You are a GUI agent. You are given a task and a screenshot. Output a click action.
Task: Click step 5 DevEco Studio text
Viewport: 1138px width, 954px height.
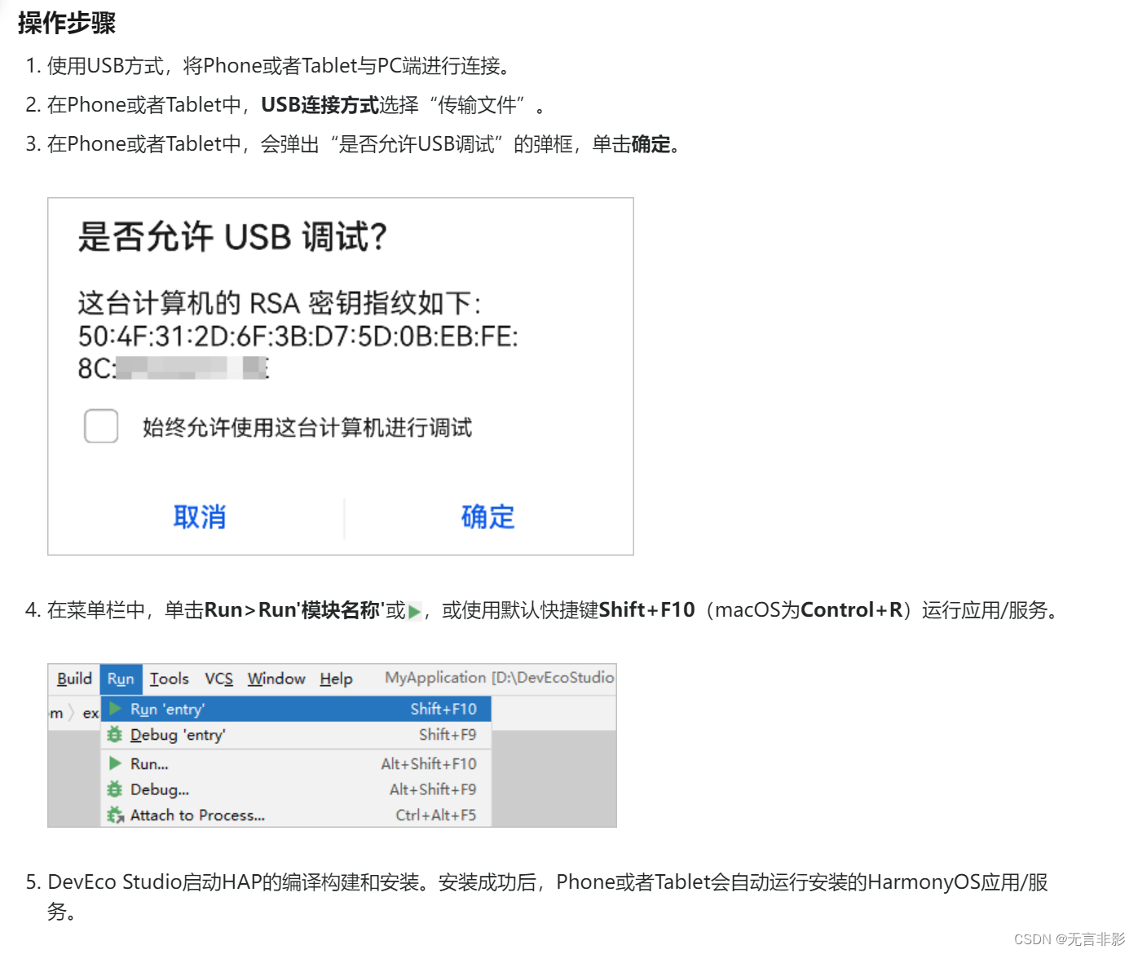point(547,896)
